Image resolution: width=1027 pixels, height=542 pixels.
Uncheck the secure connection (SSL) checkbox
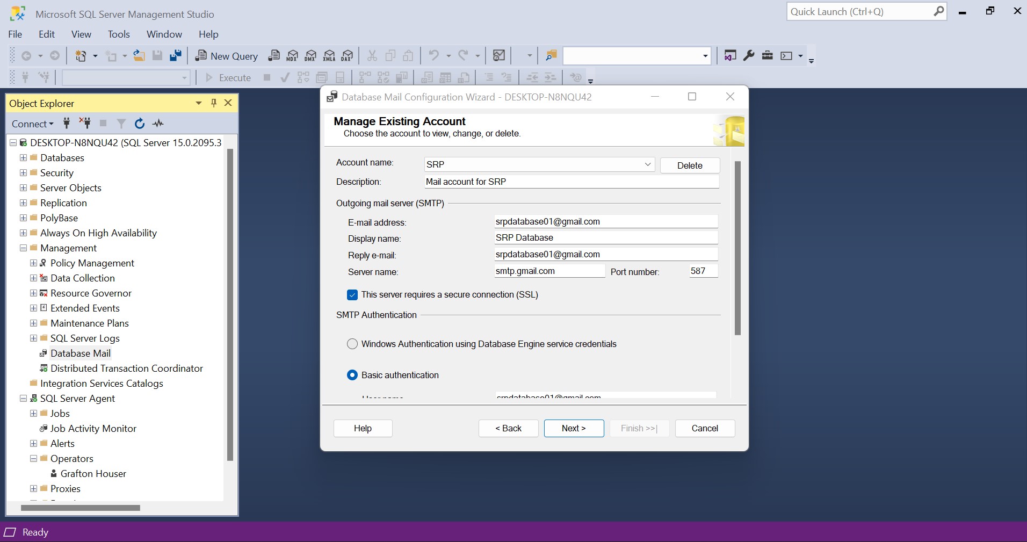(x=352, y=295)
